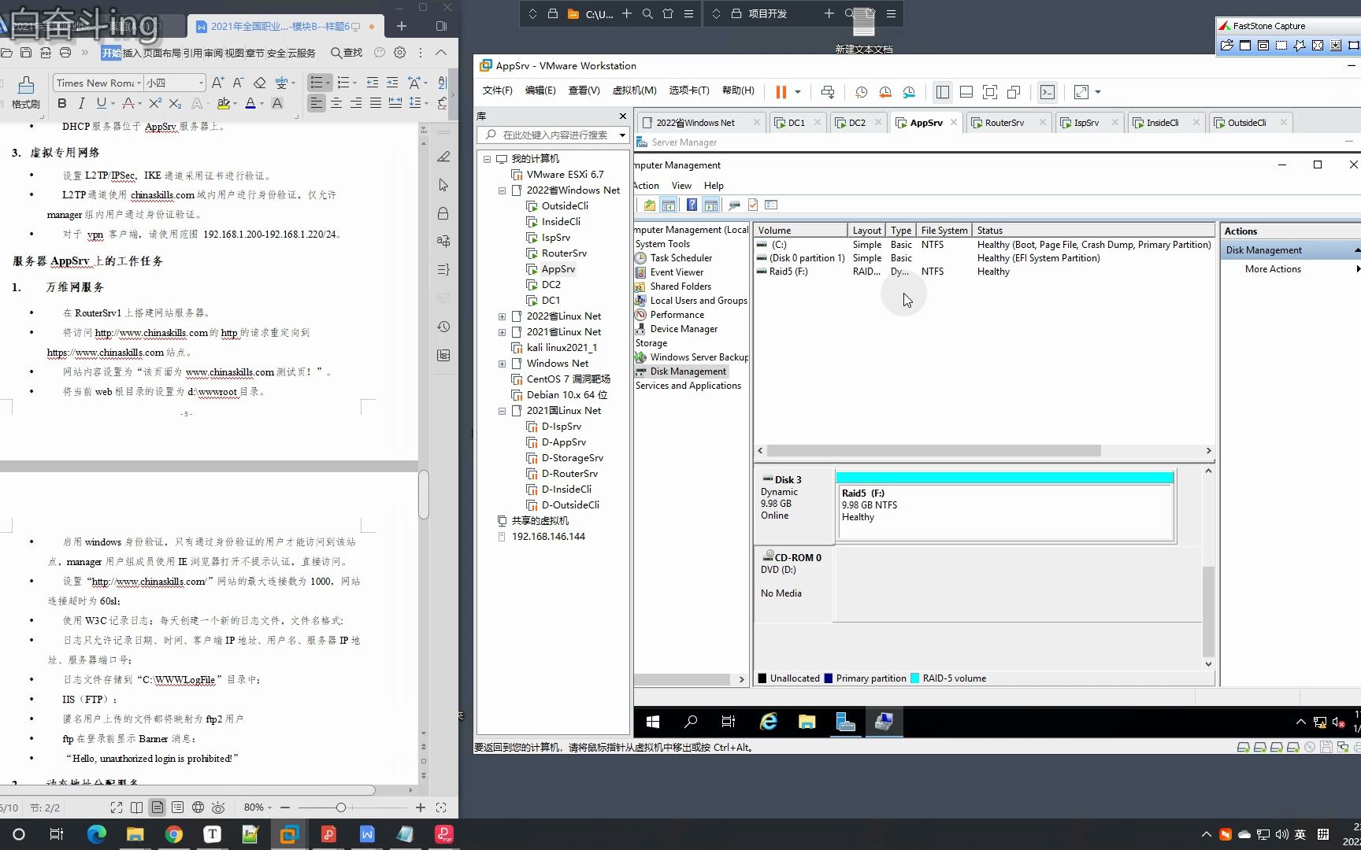Click Up one level icon in Computer Management toolbar

[x=649, y=205]
